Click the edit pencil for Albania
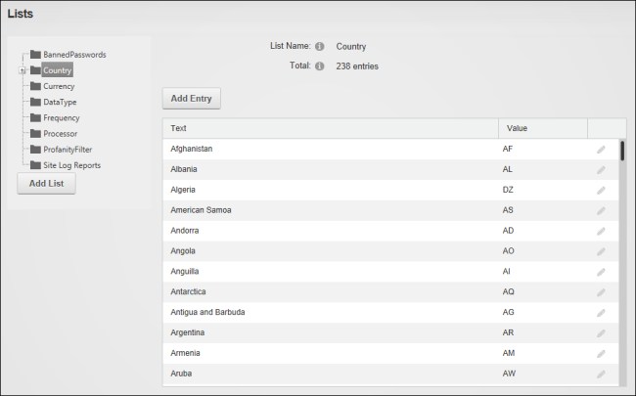The height and width of the screenshot is (396, 636). (601, 170)
